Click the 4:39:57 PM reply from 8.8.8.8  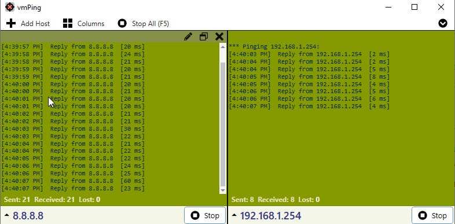click(x=73, y=47)
